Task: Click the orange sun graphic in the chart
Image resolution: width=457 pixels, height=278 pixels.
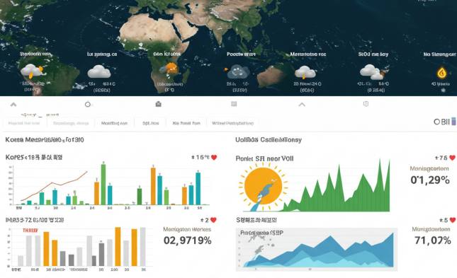Action: [263, 186]
